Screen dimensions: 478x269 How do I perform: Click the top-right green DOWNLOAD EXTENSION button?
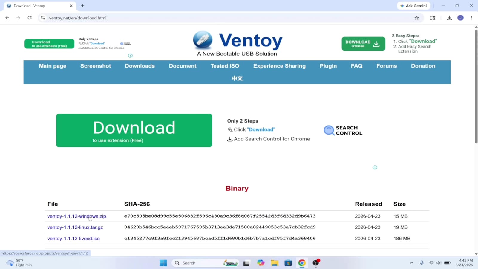pyautogui.click(x=363, y=44)
